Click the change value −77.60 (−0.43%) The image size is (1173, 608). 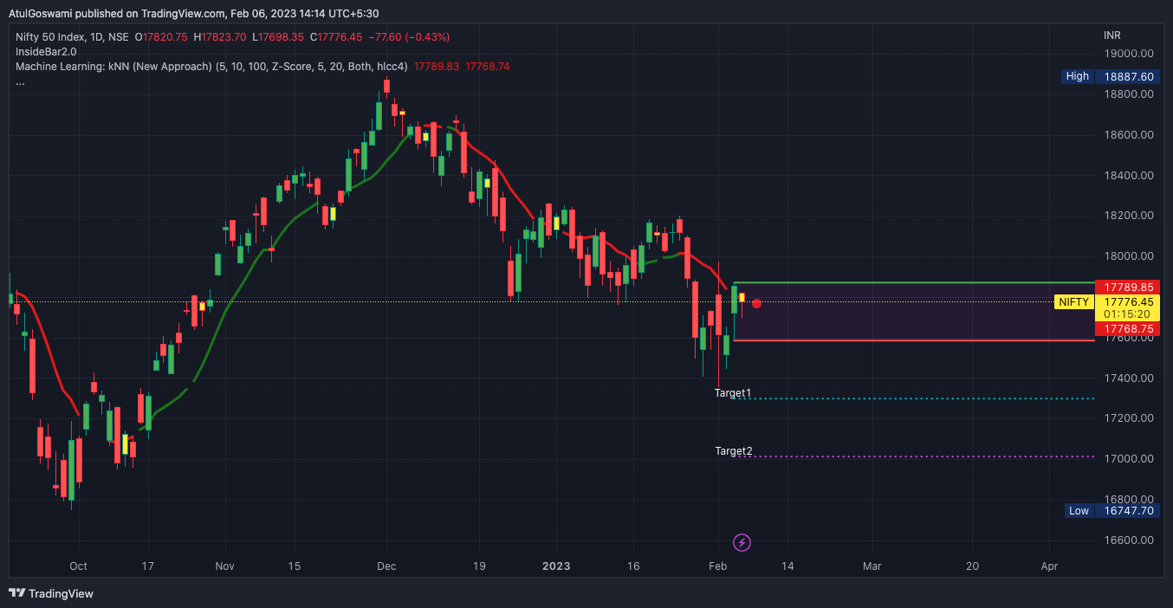pyautogui.click(x=409, y=37)
